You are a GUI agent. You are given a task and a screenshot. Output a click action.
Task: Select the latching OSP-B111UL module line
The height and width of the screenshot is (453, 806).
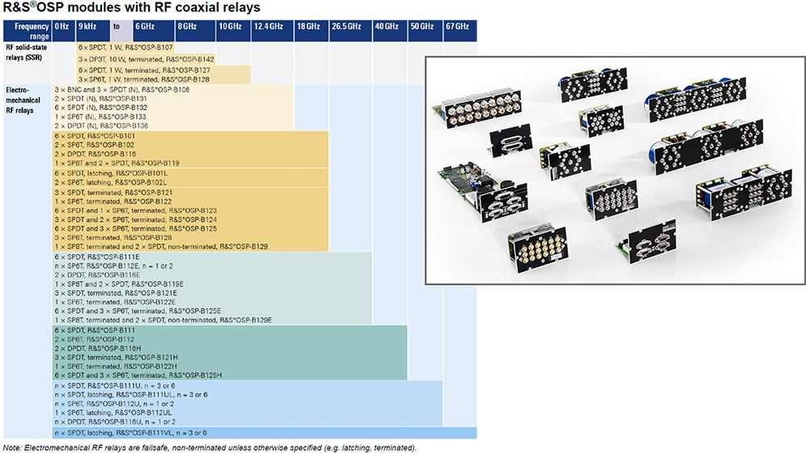[131, 395]
